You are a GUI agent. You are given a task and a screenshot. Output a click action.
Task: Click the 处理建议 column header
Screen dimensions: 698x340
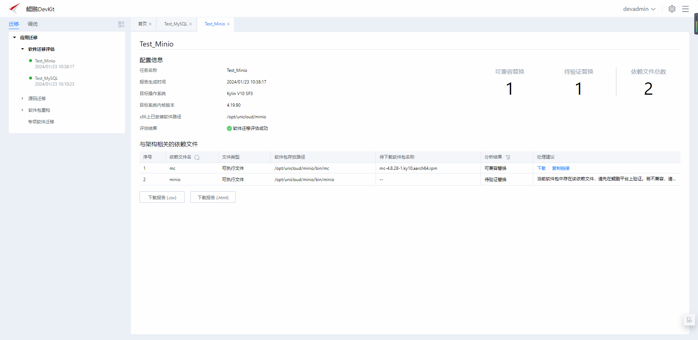[x=546, y=157]
